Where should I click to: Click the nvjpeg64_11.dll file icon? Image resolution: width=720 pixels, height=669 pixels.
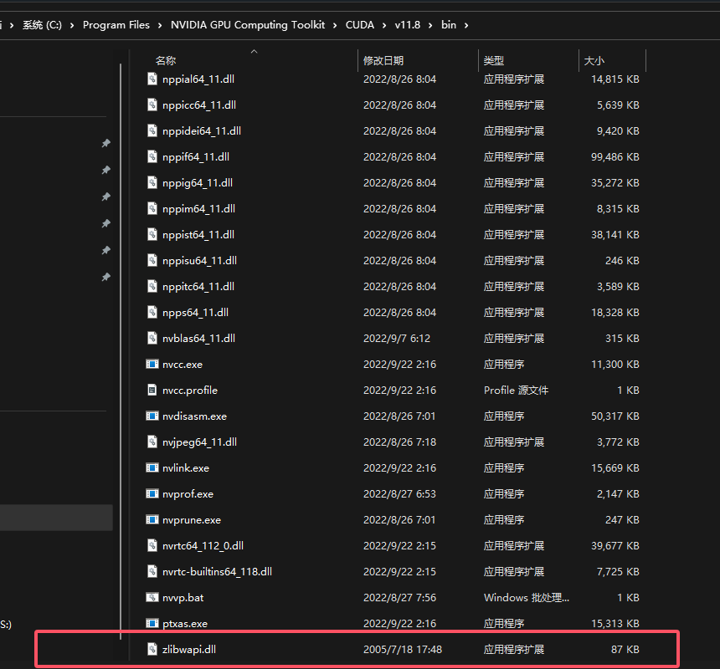[x=152, y=442]
